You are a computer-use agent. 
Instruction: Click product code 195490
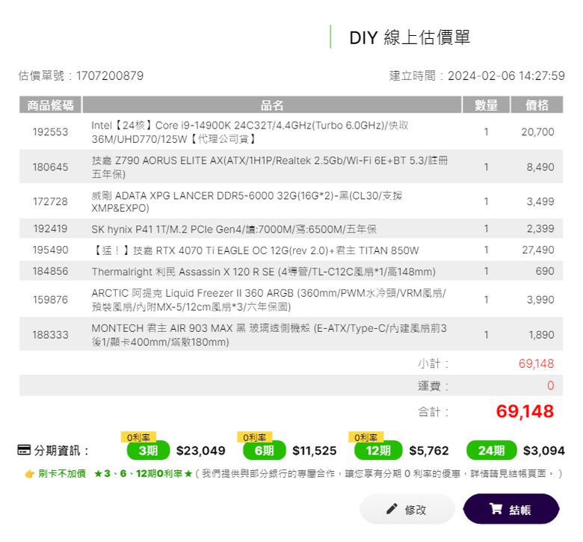pyautogui.click(x=50, y=250)
